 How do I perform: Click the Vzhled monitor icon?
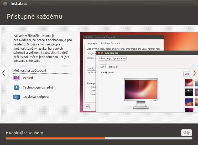click(x=17, y=78)
